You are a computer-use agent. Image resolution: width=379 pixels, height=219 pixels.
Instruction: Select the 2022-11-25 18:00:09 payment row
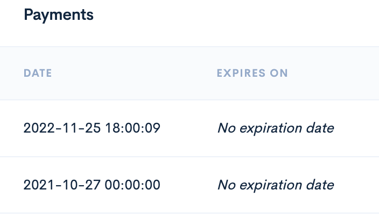tap(189, 128)
